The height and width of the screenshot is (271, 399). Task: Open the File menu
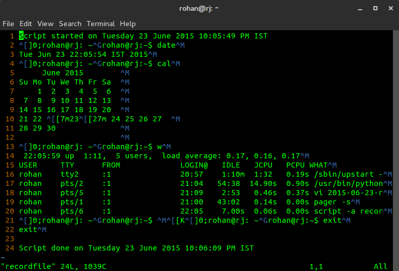pyautogui.click(x=8, y=24)
